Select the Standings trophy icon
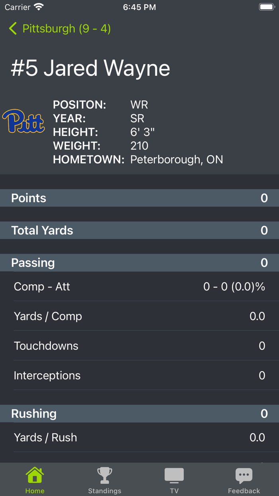 (104, 474)
